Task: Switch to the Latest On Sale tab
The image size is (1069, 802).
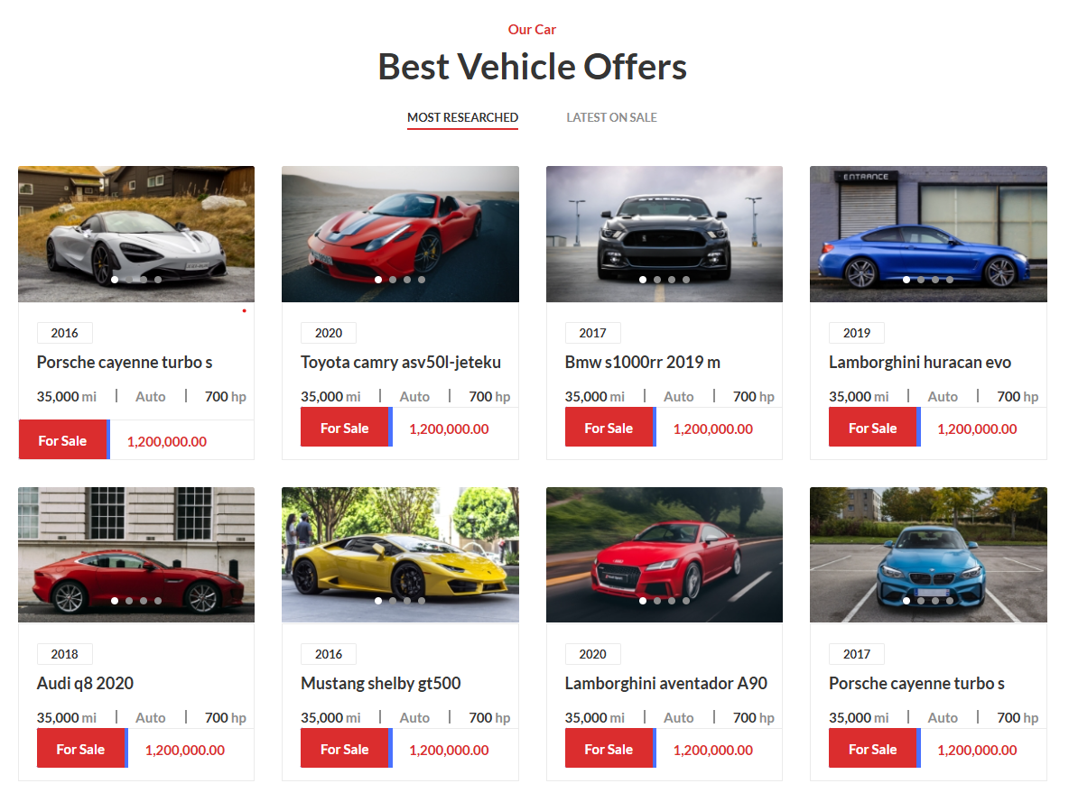Action: [x=611, y=117]
